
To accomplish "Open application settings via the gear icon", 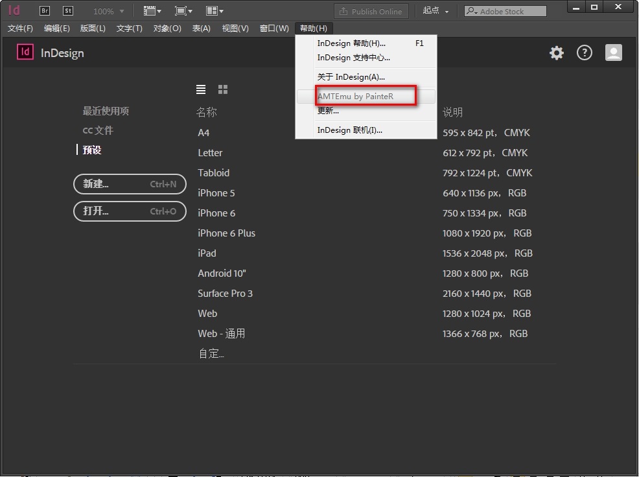I will point(556,53).
